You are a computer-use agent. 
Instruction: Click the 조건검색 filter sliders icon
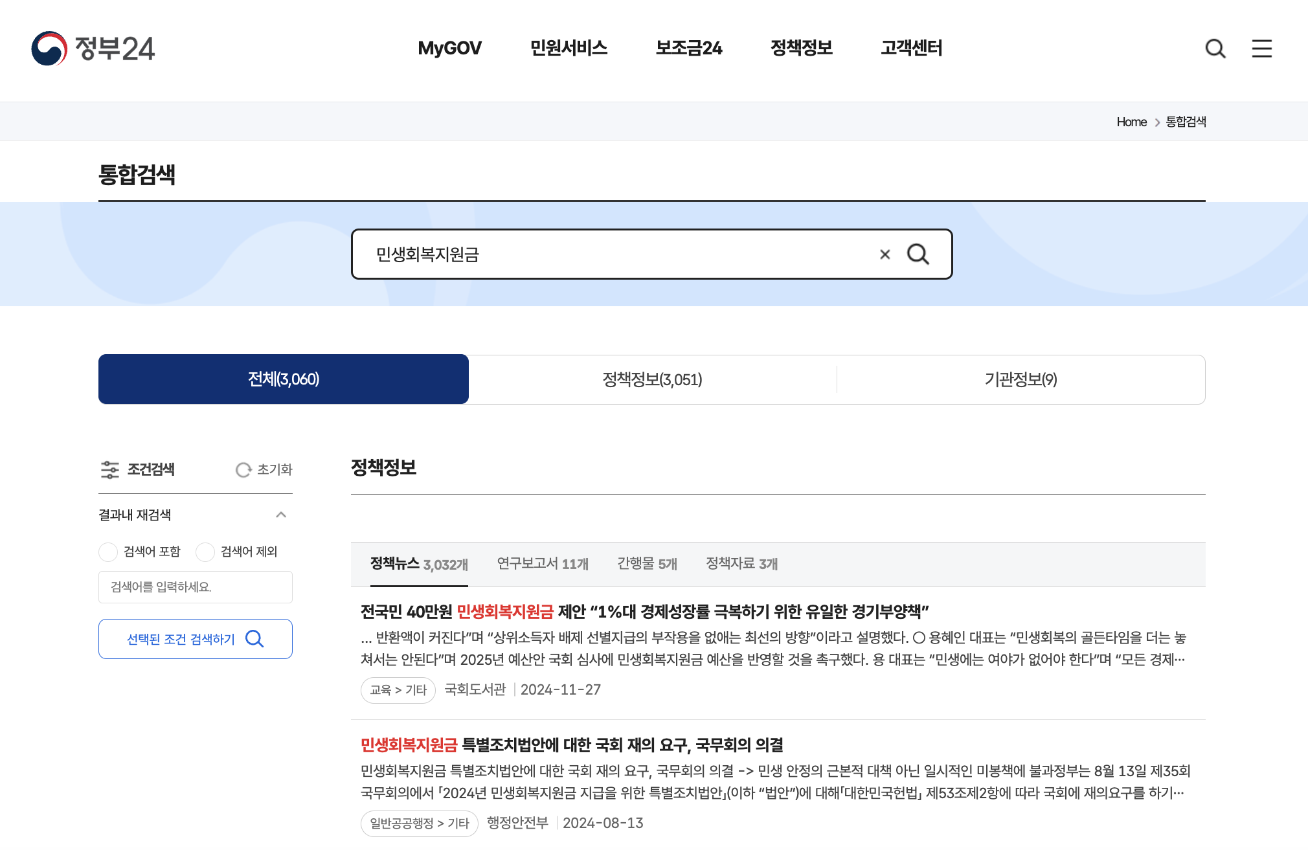tap(109, 469)
